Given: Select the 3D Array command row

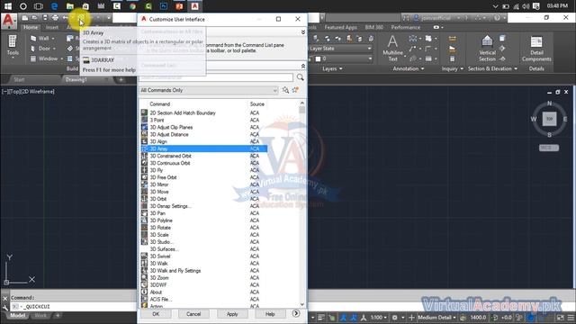Looking at the screenshot, I should [204, 148].
